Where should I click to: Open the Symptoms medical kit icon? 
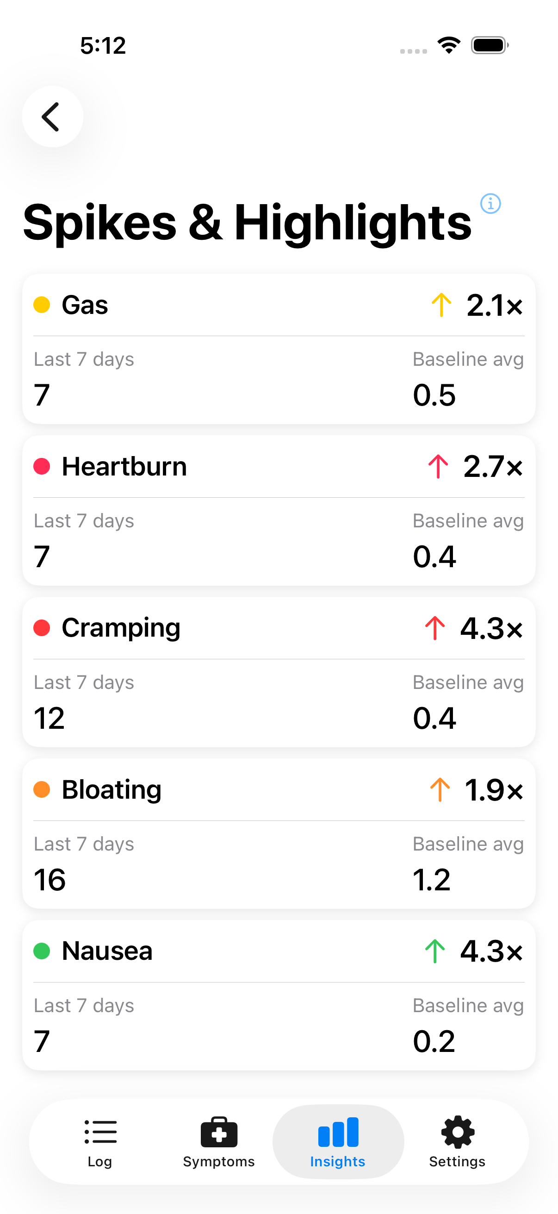219,1132
